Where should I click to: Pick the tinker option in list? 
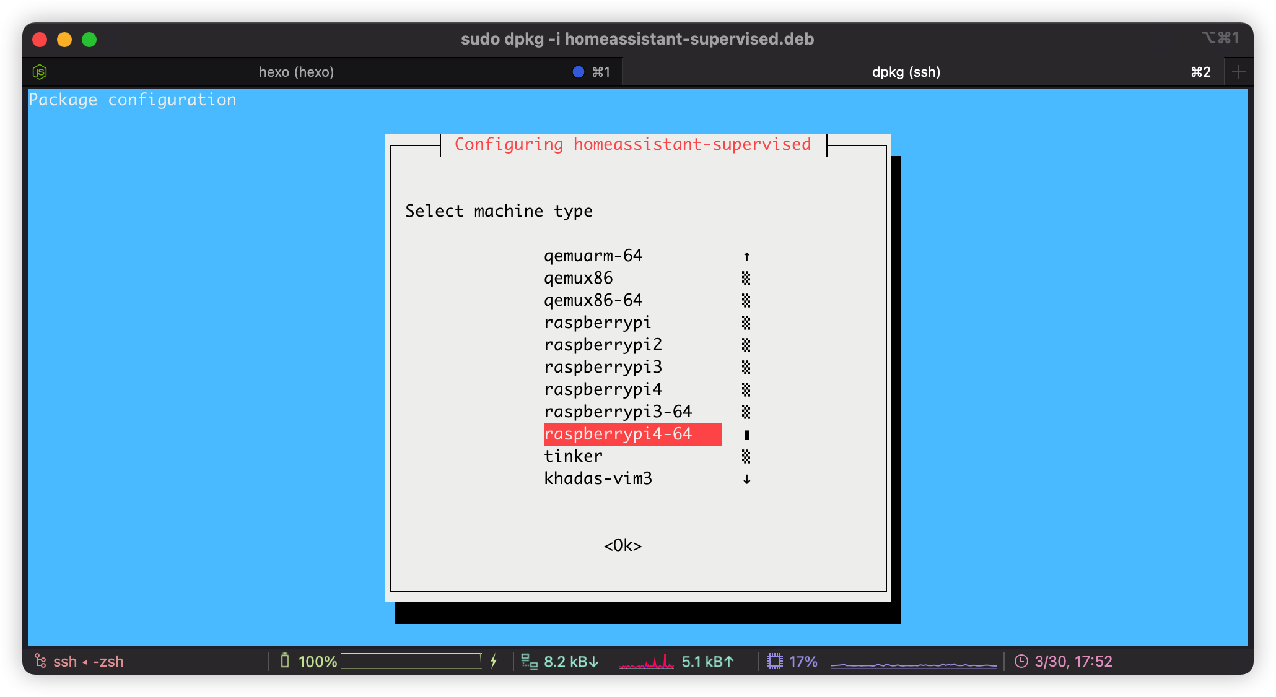click(x=573, y=456)
